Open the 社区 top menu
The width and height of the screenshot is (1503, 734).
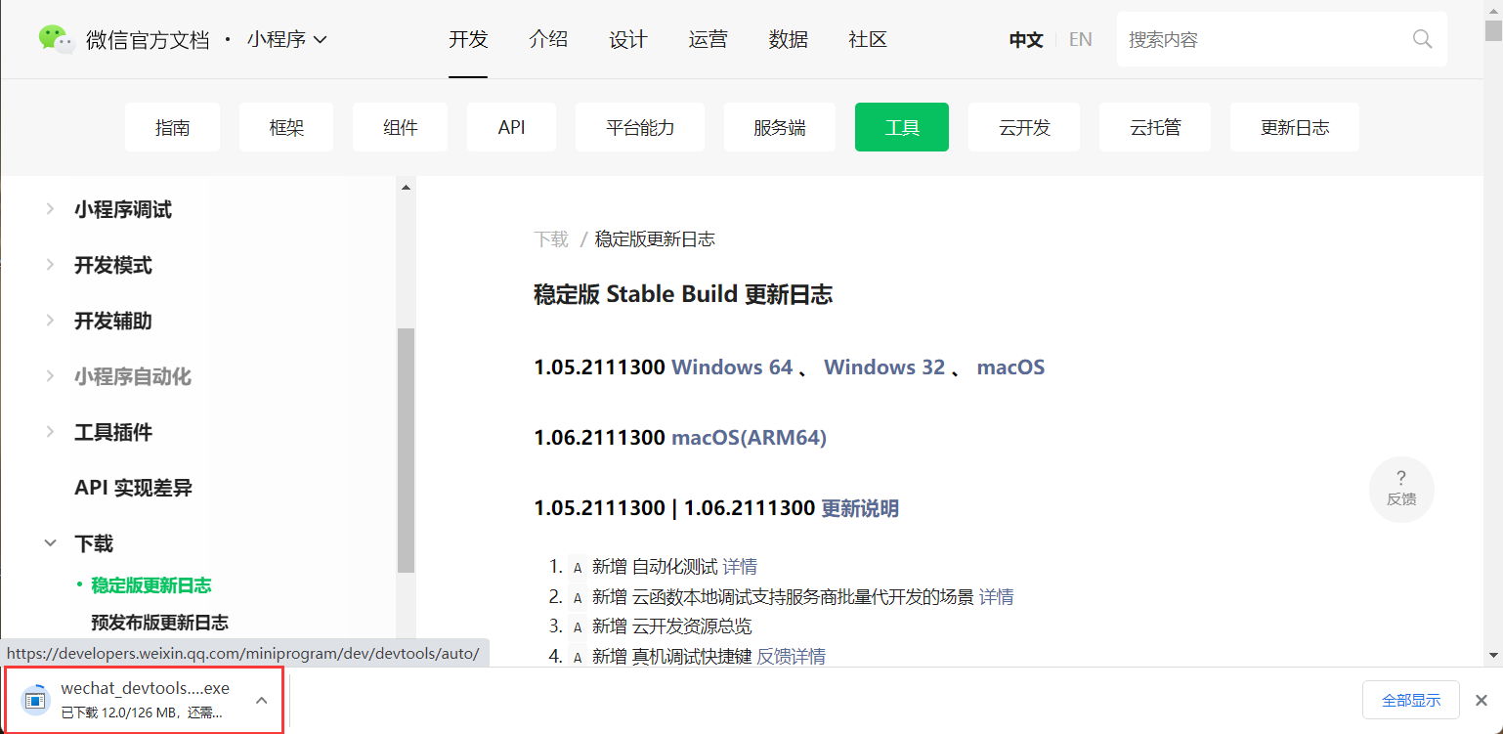(868, 39)
